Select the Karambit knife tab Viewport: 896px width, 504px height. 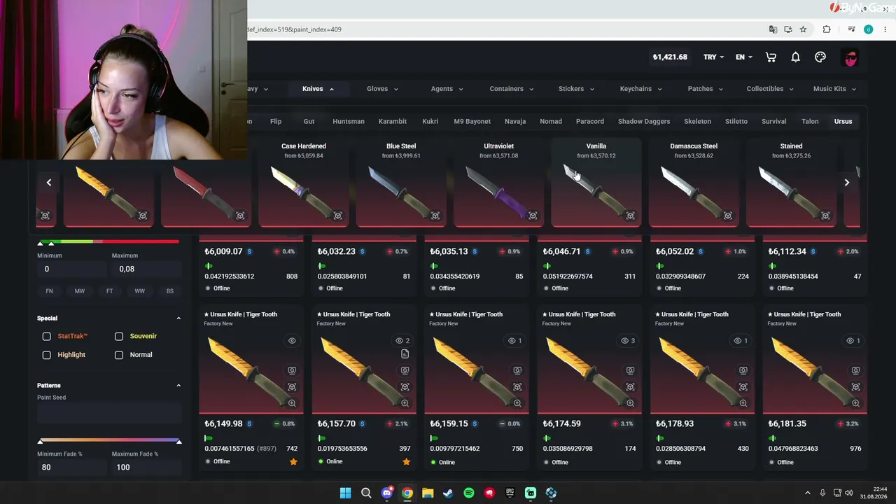392,122
